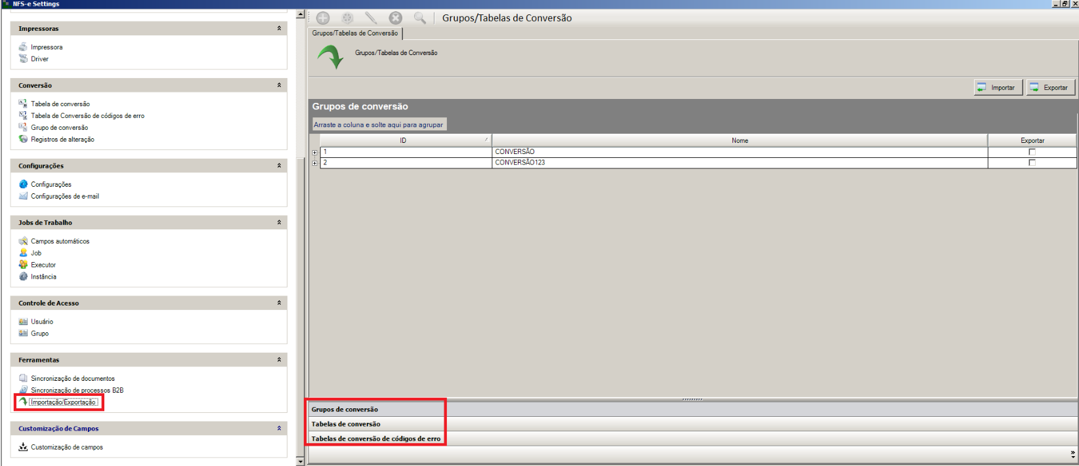Click the Grupo de conversão icon

(x=23, y=127)
